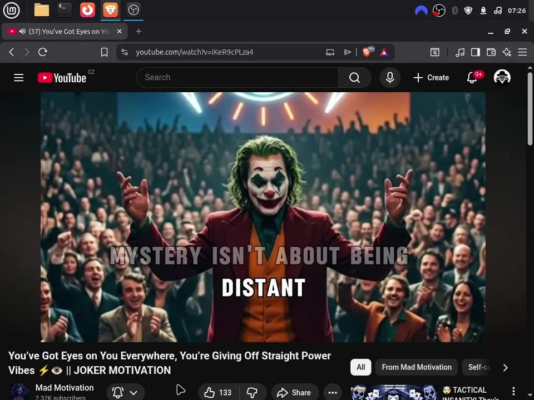Open the YouTube guide hamburger menu

coord(19,78)
